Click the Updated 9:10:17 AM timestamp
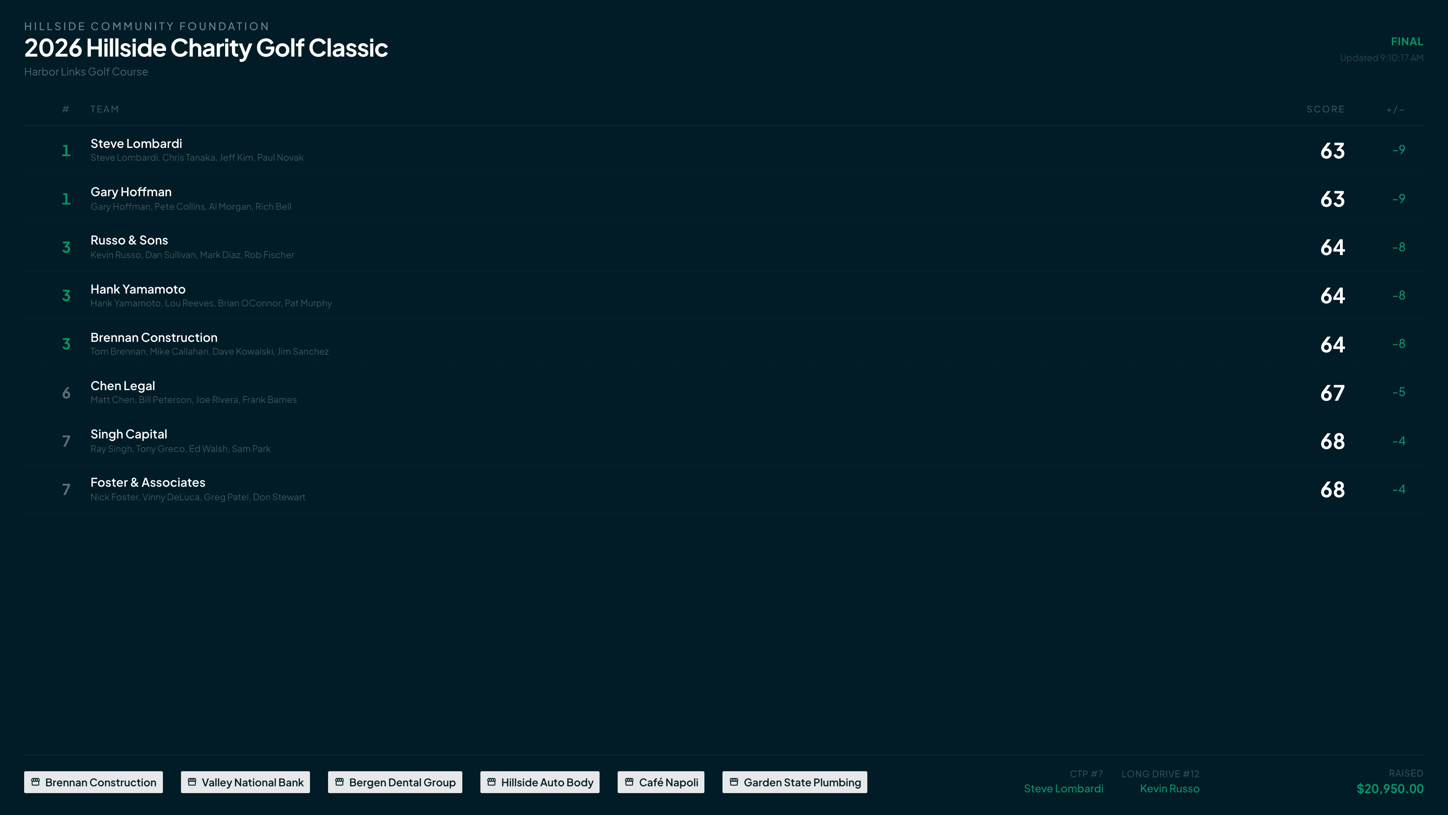 click(x=1382, y=58)
